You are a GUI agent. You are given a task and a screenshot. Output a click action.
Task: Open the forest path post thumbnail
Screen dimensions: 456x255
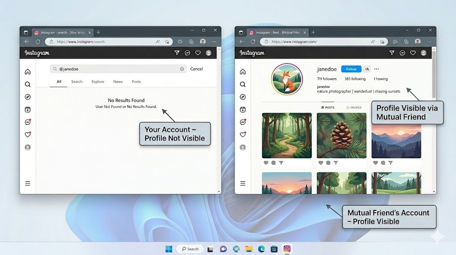[x=287, y=136]
